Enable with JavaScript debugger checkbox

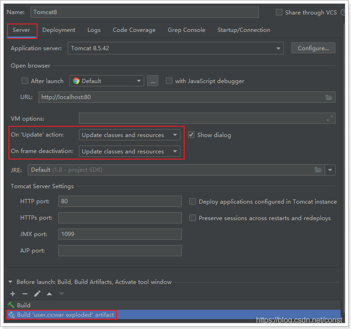pos(169,81)
